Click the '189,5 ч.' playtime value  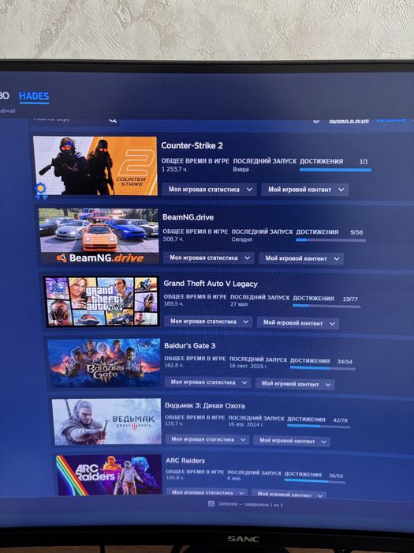point(173,303)
